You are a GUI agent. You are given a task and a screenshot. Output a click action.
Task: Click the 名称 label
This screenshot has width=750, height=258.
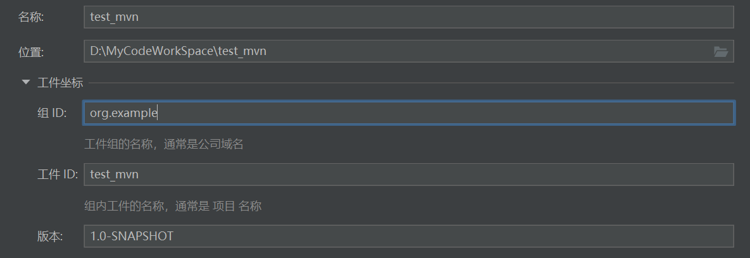pyautogui.click(x=31, y=18)
